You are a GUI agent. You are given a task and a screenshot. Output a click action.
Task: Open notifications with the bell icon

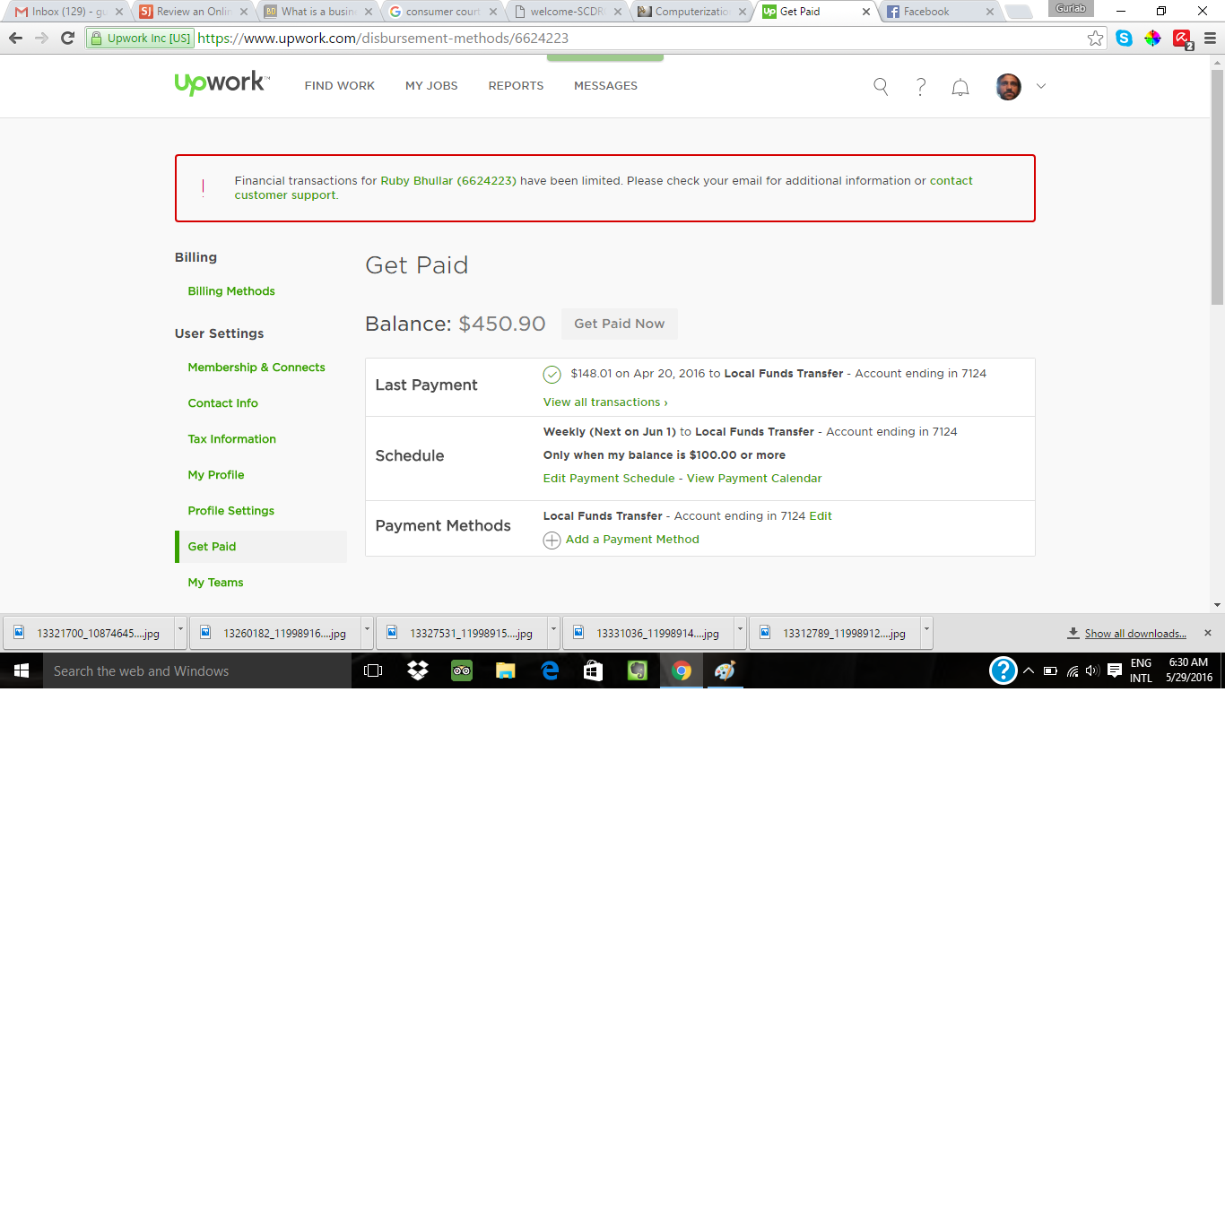point(960,86)
